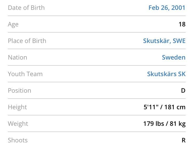
Task: Follow the Skutskärs SK youth team link
Action: [166, 74]
